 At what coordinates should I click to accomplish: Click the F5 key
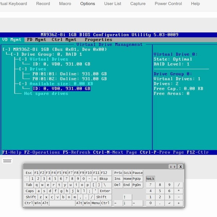pos(59,173)
